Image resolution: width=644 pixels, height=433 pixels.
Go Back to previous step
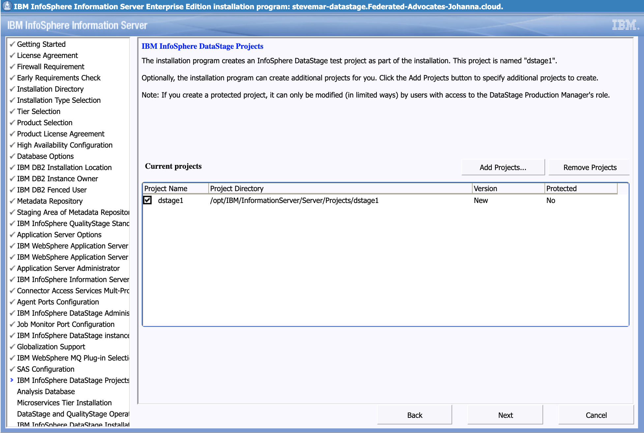pos(414,415)
